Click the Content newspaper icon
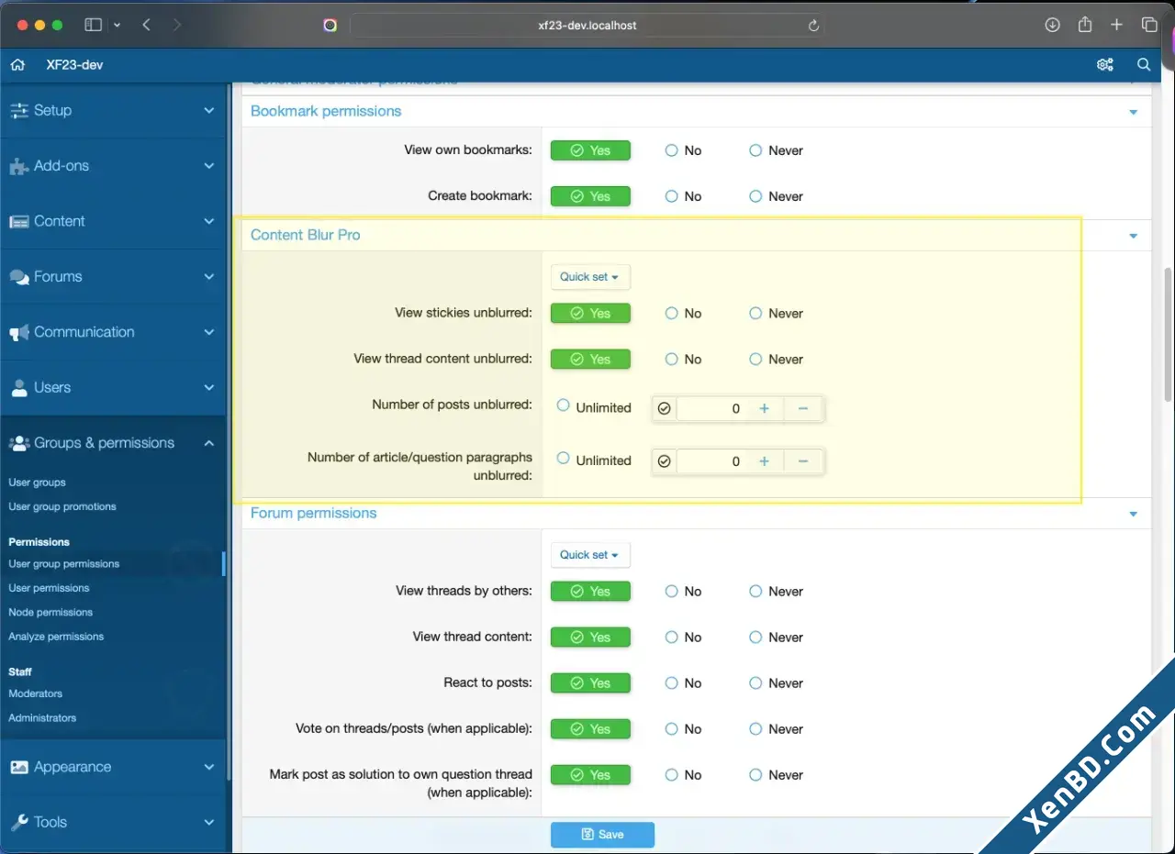 click(18, 221)
